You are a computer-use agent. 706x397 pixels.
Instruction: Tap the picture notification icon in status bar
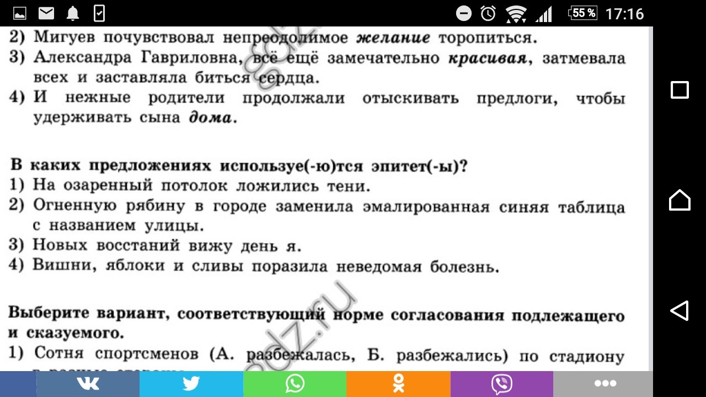19,13
